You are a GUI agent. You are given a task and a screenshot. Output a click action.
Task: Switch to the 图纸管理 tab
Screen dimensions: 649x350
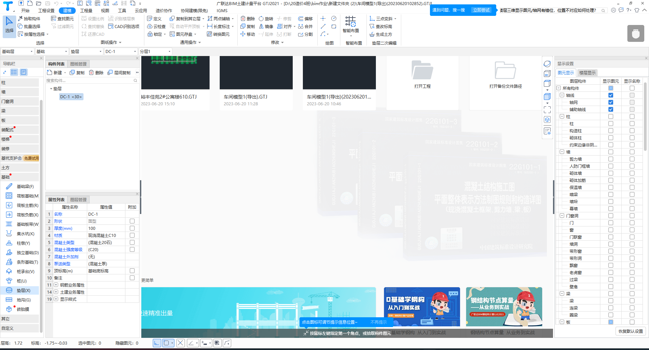click(x=78, y=64)
